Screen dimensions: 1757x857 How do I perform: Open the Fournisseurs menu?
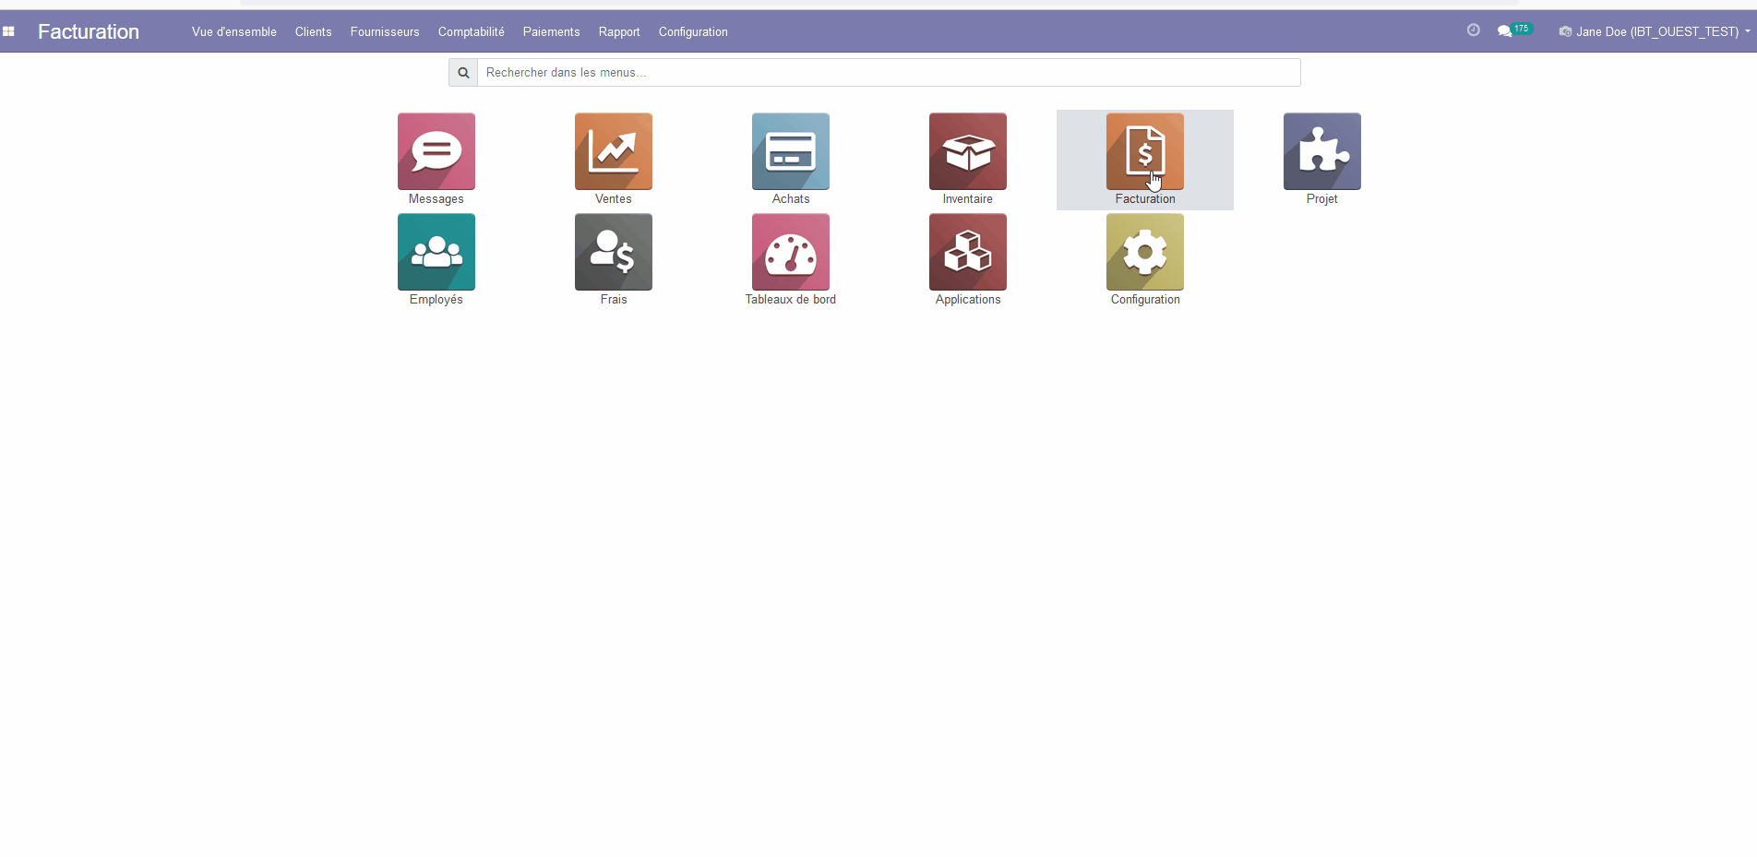point(385,31)
